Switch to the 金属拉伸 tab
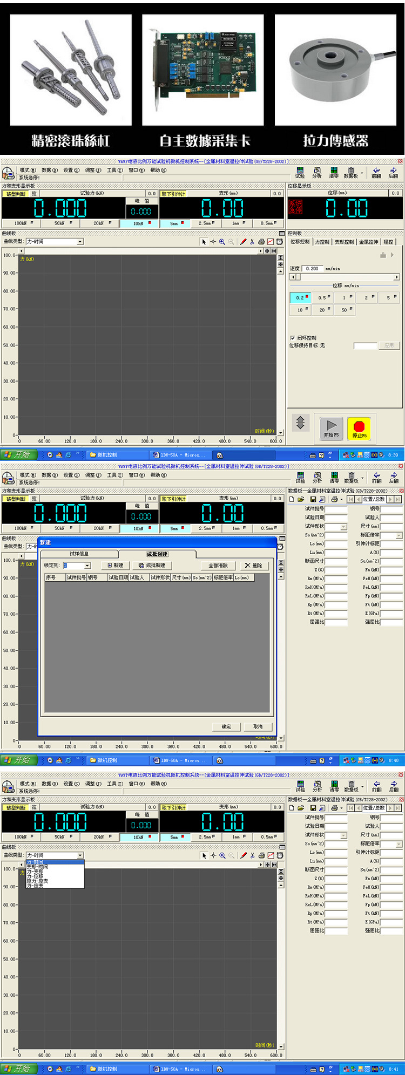 369,242
